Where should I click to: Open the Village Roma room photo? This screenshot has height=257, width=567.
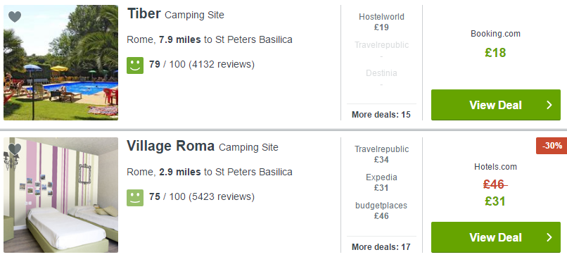point(60,195)
